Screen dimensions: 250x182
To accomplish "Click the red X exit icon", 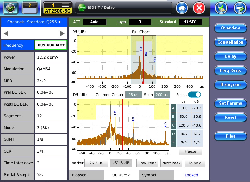I will (x=199, y=8).
